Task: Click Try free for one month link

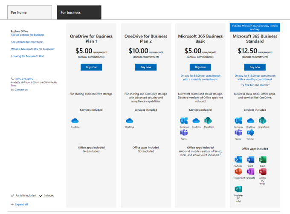Action: pos(254,85)
